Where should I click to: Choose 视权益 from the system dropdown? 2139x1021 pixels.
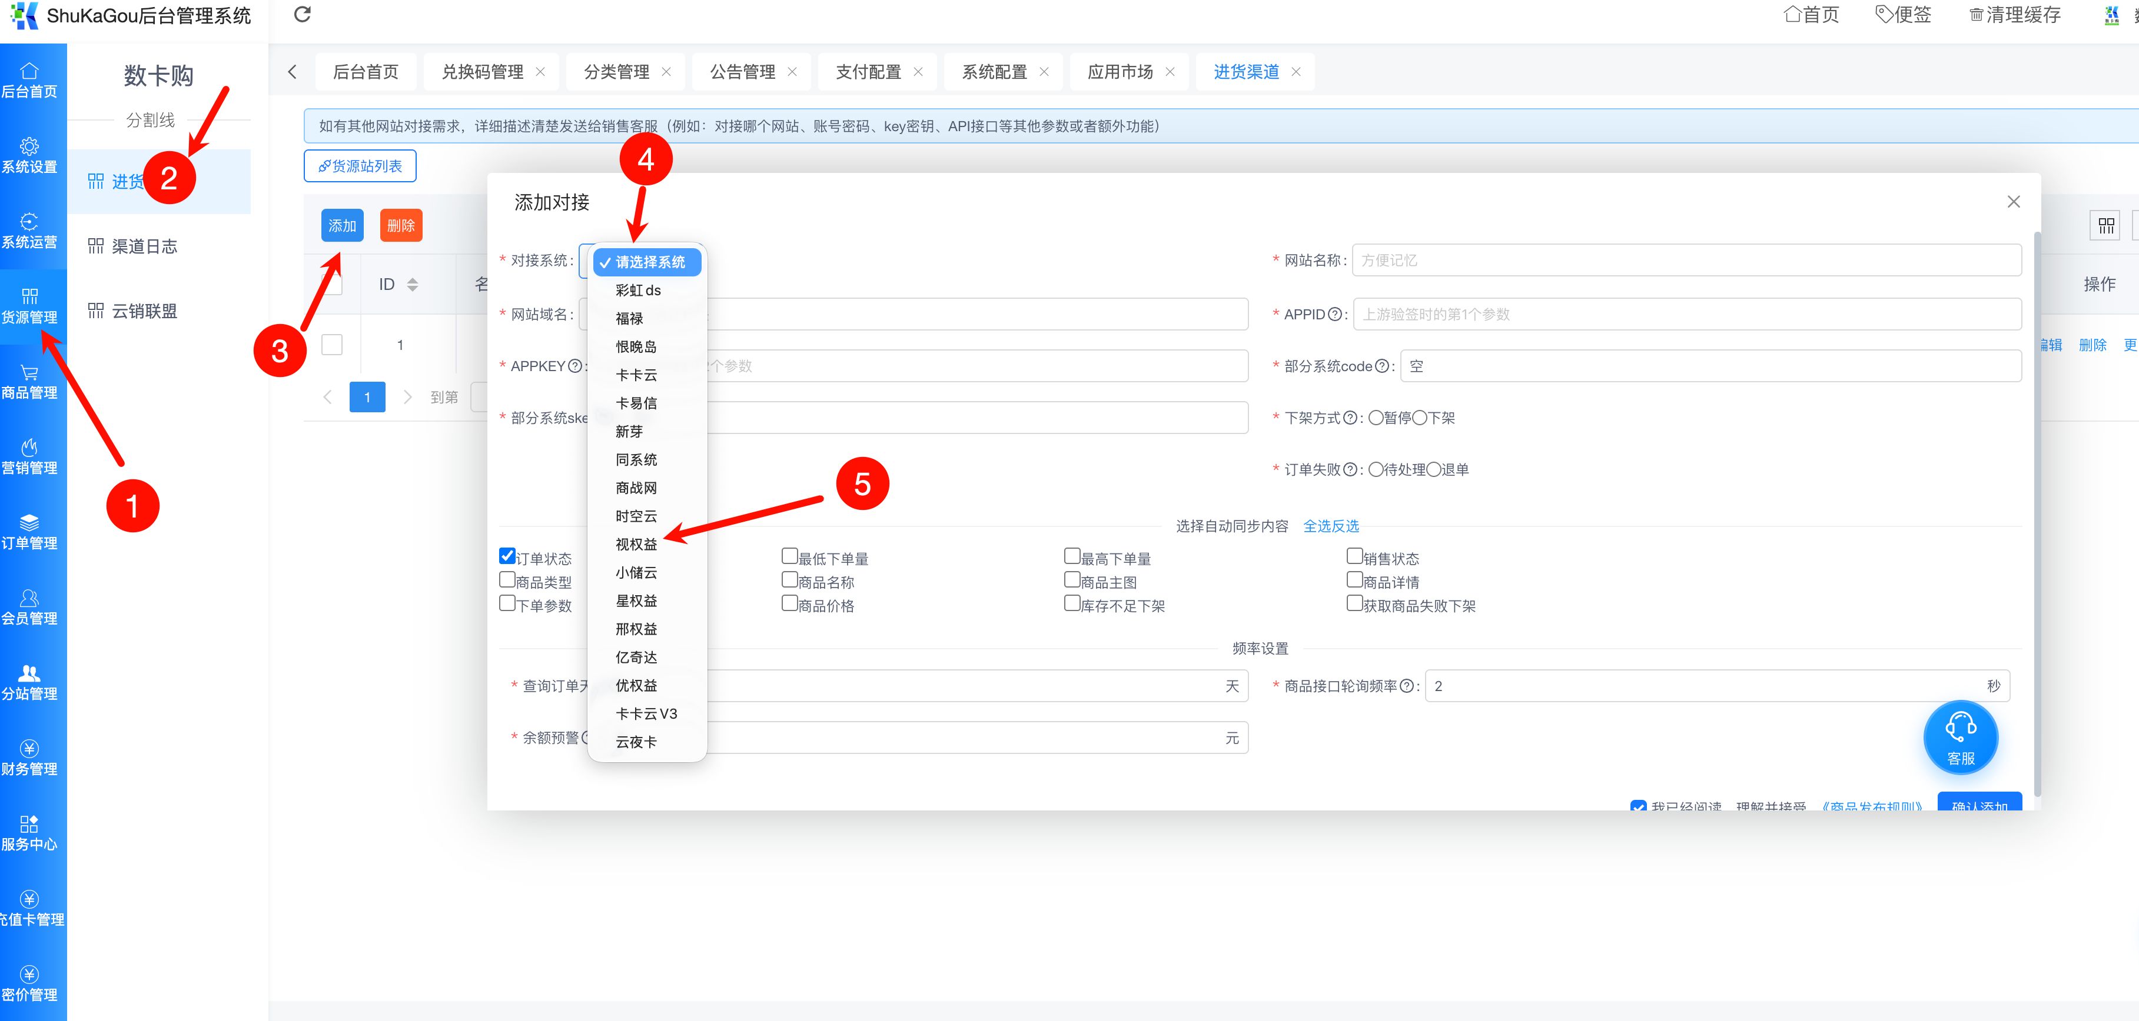636,544
